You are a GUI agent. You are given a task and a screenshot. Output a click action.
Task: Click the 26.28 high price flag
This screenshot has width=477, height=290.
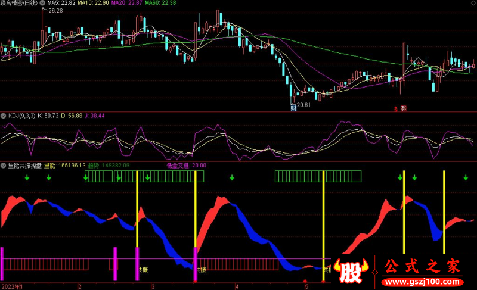(56, 11)
